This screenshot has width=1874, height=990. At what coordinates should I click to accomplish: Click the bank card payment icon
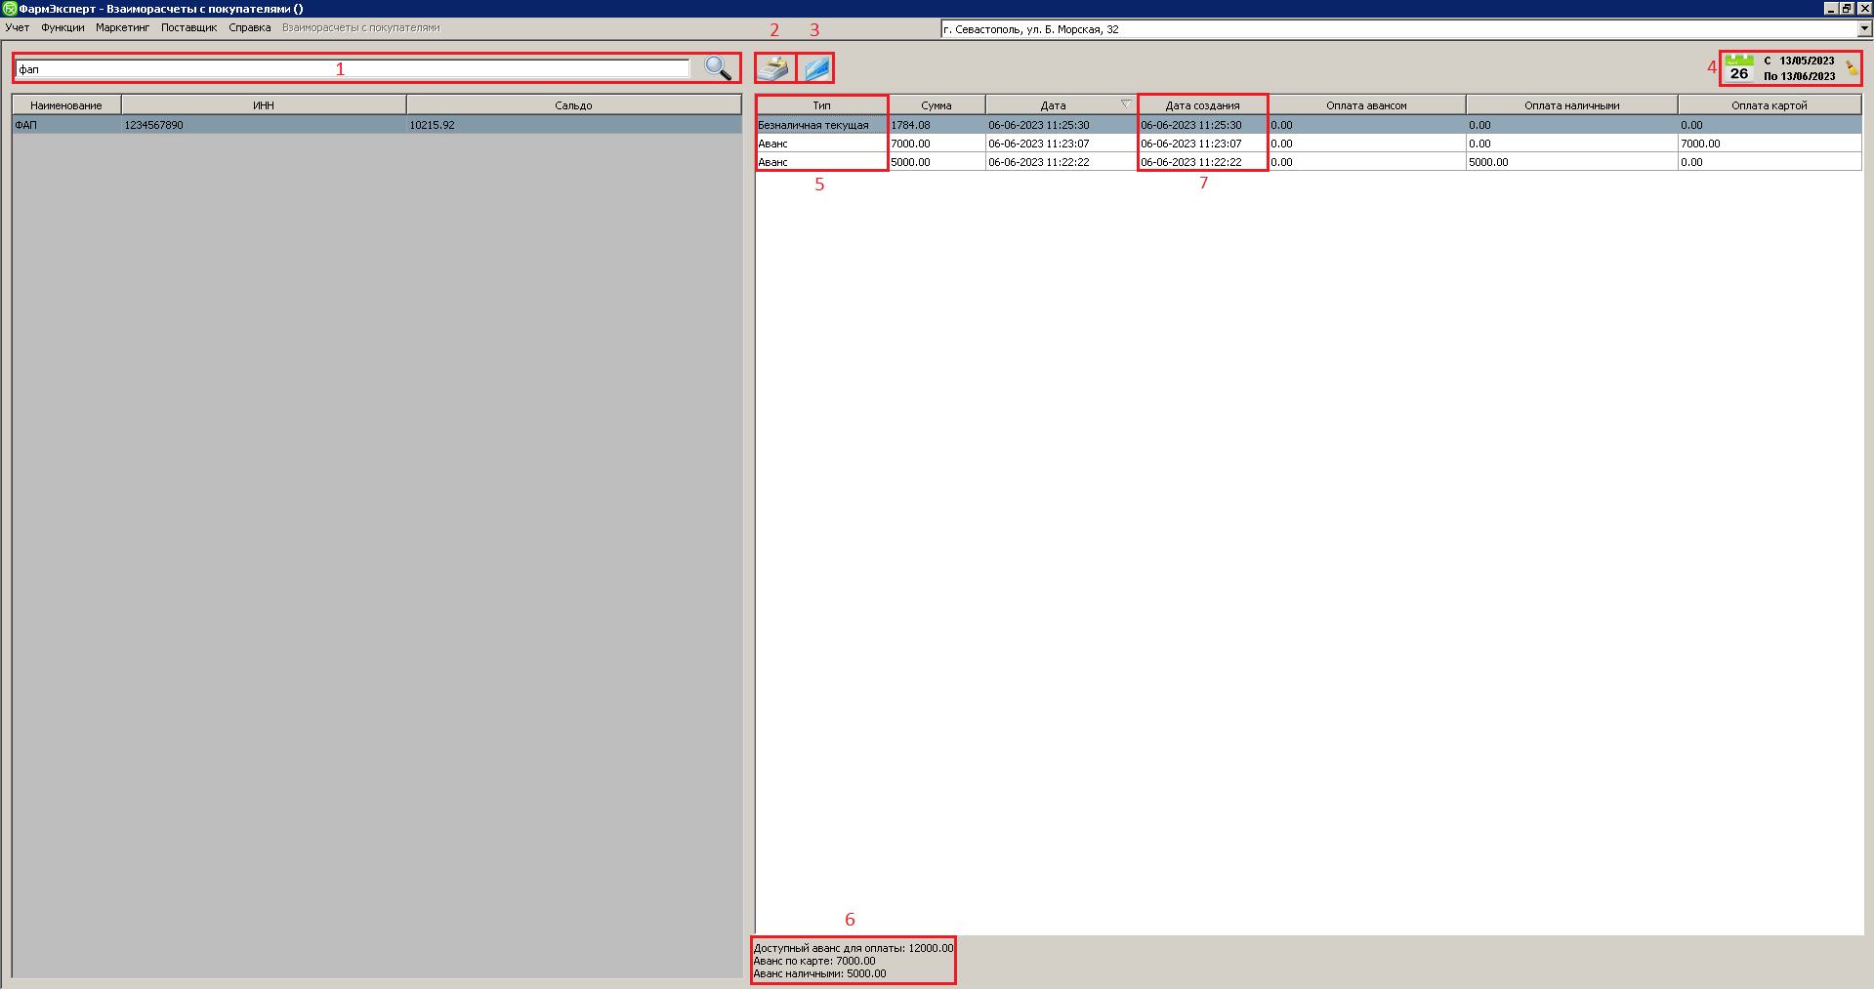[x=816, y=68]
